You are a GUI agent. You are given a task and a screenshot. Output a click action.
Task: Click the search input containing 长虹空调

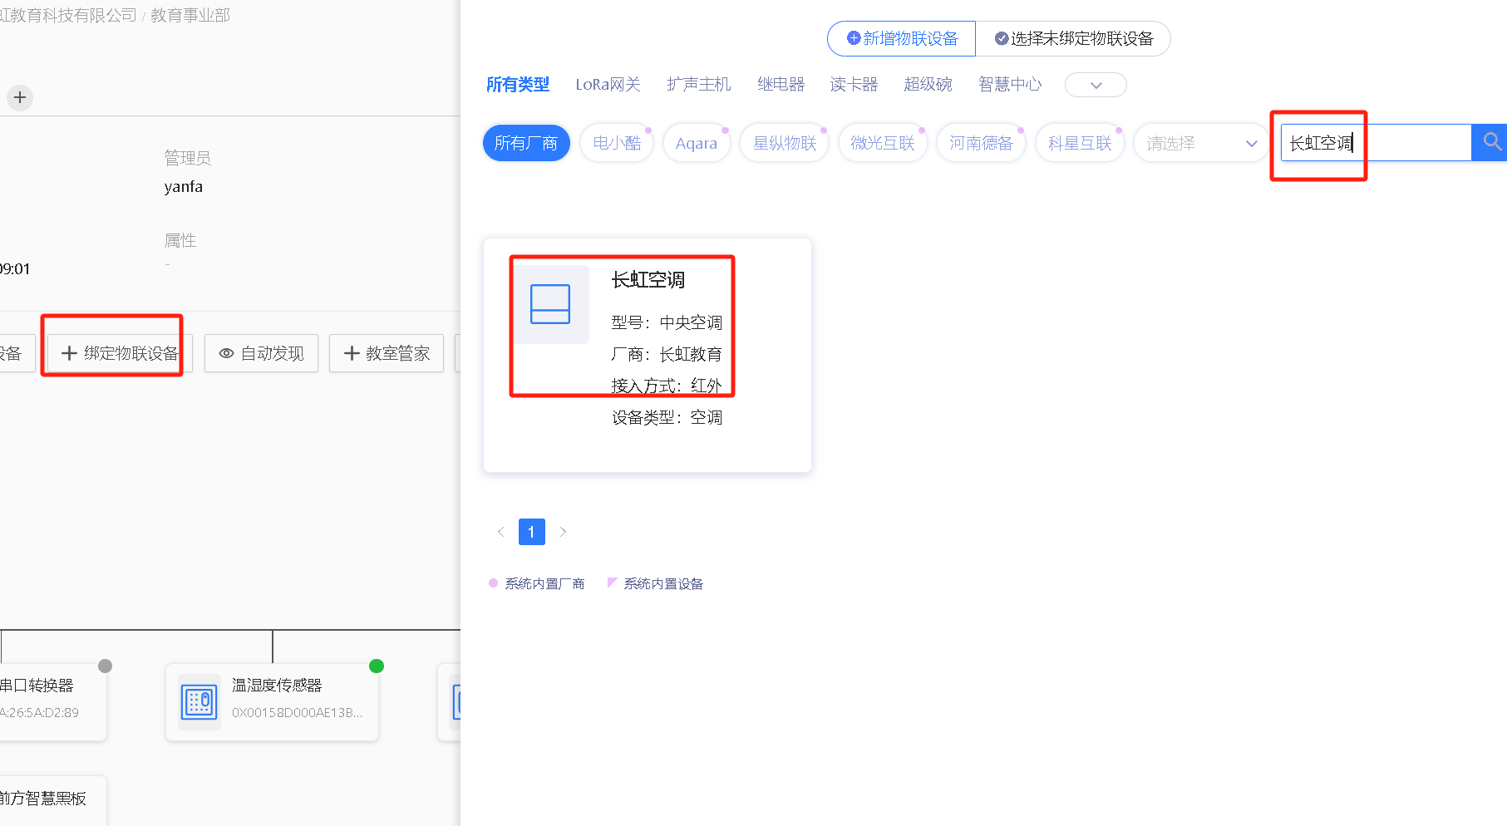click(1376, 143)
